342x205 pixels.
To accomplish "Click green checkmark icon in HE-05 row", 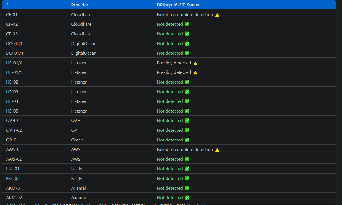I will click(x=187, y=111).
